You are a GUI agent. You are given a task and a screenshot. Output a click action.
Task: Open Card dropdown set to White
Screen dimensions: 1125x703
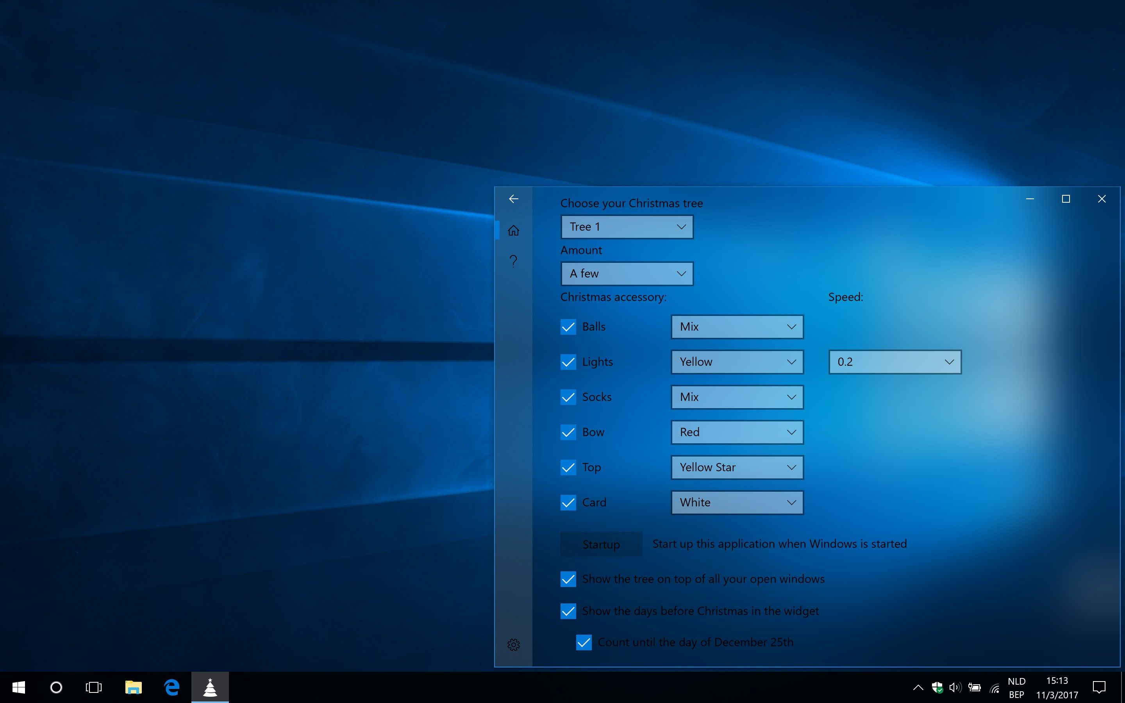pyautogui.click(x=737, y=503)
